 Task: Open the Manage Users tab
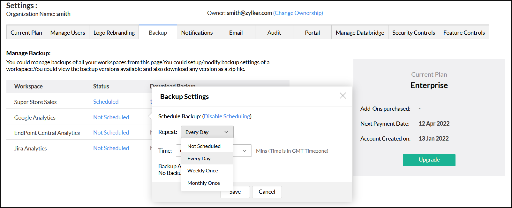(68, 33)
